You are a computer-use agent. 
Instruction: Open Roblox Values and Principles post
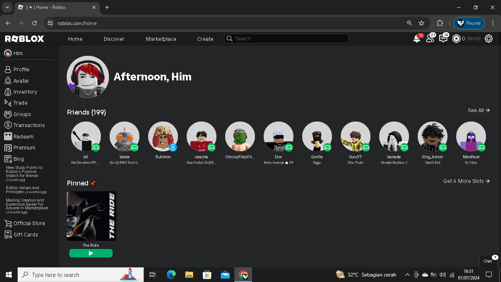(26, 190)
